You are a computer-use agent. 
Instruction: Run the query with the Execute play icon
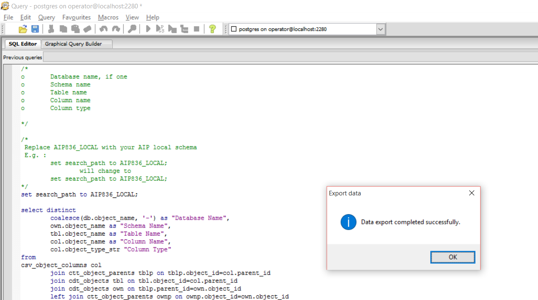[x=148, y=29]
